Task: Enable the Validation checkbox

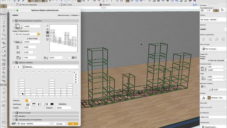Action: click(57, 104)
